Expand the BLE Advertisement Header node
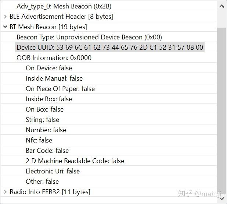The height and width of the screenshot is (204, 227). pos(5,17)
